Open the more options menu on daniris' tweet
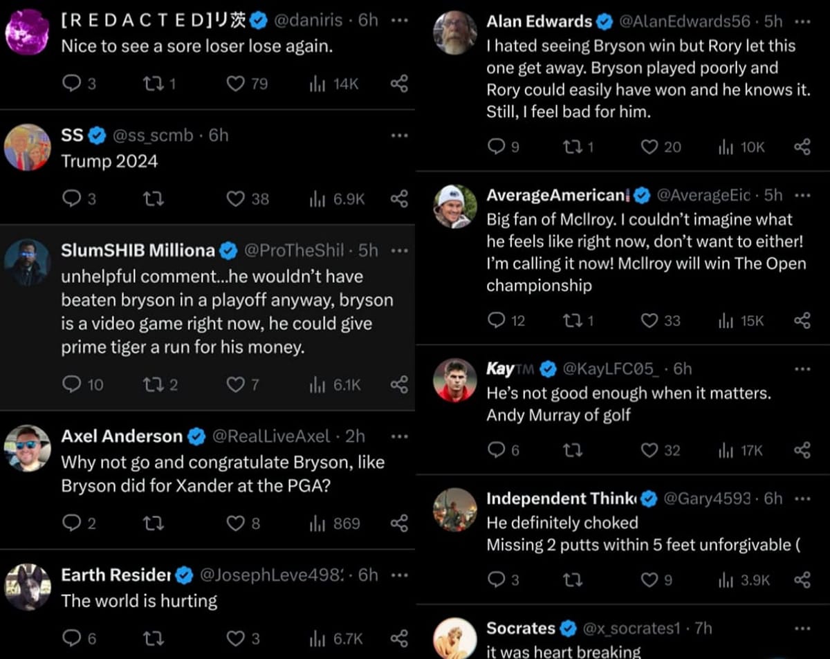This screenshot has width=830, height=659. point(399,21)
